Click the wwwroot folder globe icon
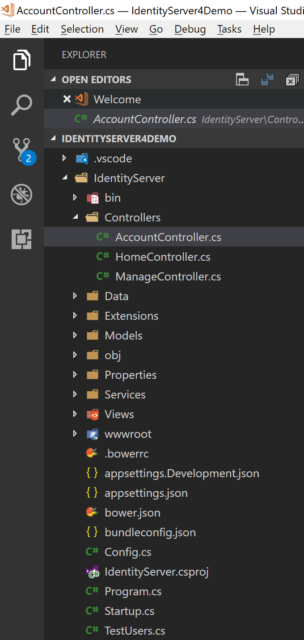Screen dimensions: 304x640 tap(93, 434)
